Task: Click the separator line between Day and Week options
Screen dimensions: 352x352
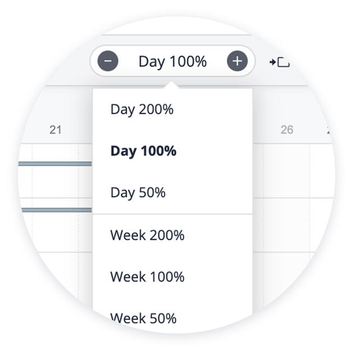Action: [173, 214]
